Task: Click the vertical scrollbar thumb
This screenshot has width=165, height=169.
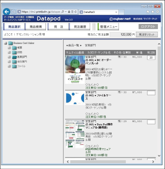Action: [x=159, y=87]
